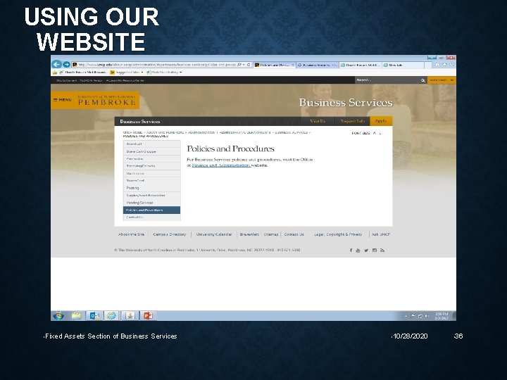This screenshot has width=507, height=380.
Task: Open the UNCP Facebook icon
Action: (351, 250)
